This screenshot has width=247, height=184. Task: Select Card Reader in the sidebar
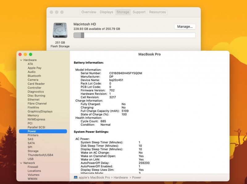(36, 84)
